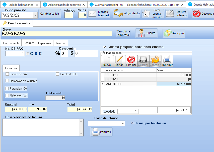Open Registro hotelero
The height and width of the screenshot is (152, 214).
[x=177, y=14]
